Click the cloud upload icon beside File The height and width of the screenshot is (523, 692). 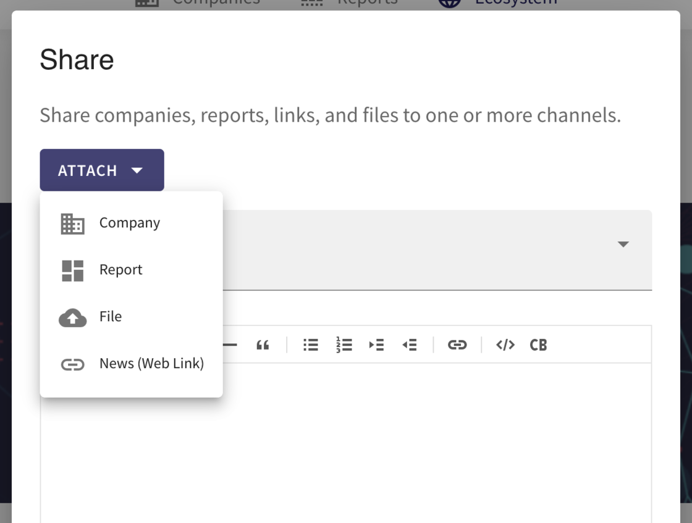72,317
